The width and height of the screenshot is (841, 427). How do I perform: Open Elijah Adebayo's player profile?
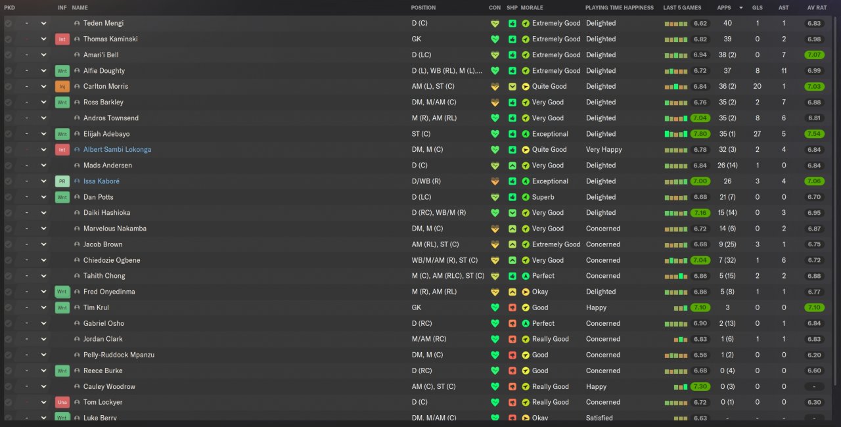click(106, 134)
